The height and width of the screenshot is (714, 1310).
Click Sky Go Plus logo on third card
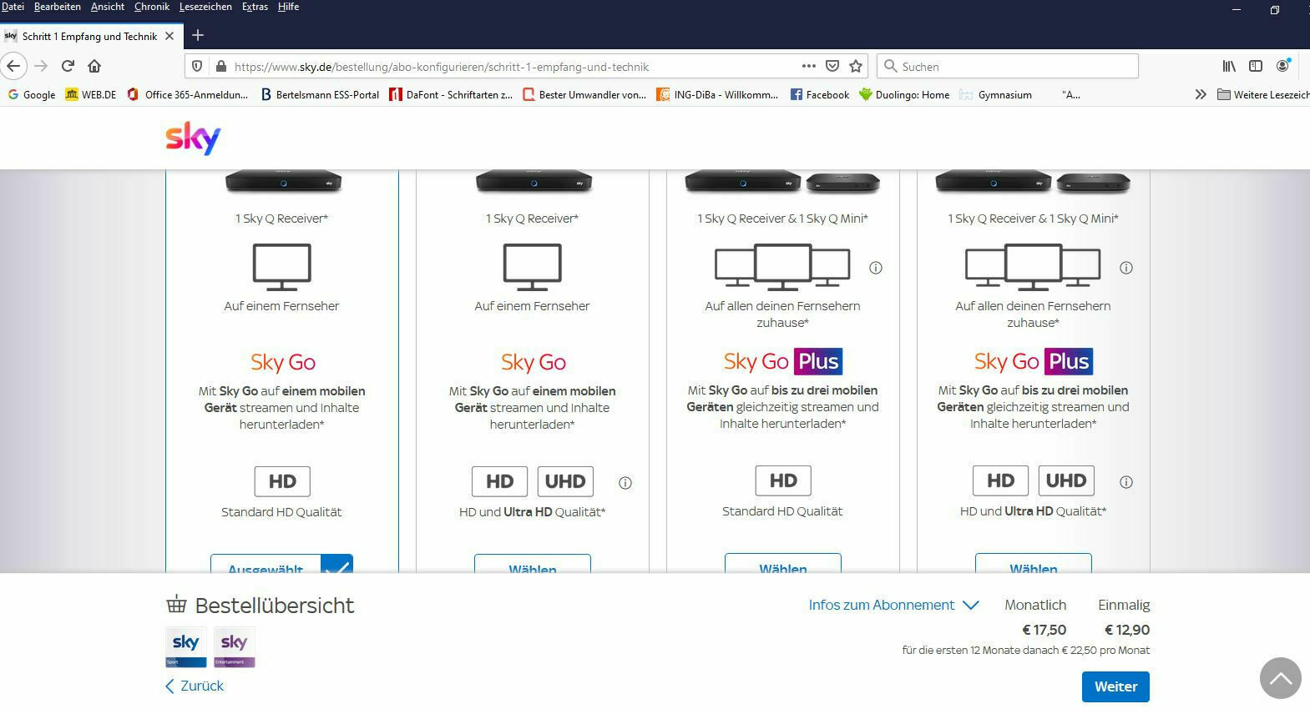click(x=783, y=361)
